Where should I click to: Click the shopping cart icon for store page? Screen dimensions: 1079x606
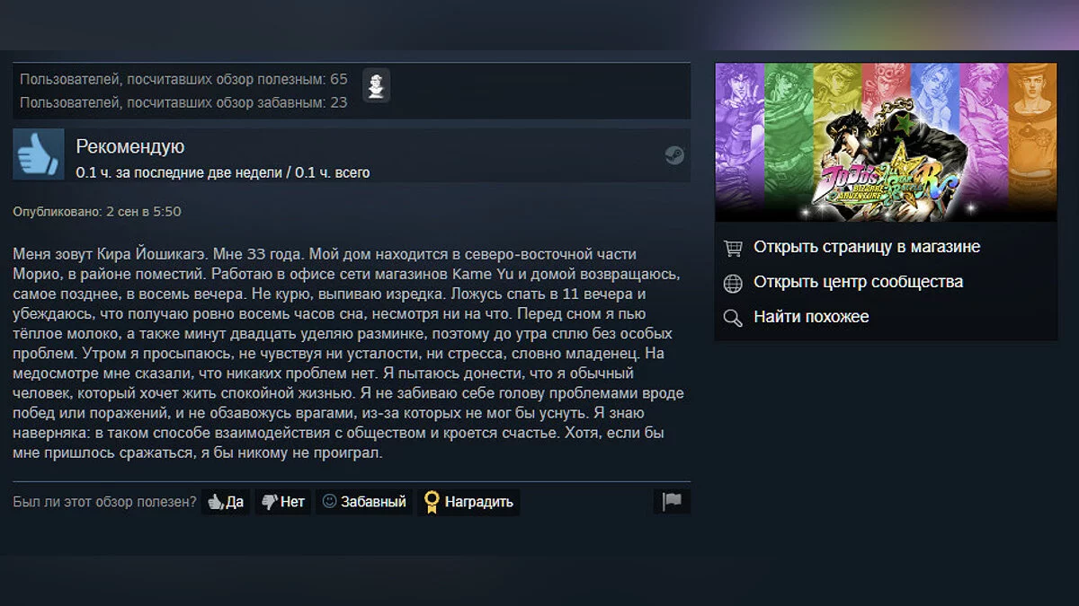tap(734, 247)
